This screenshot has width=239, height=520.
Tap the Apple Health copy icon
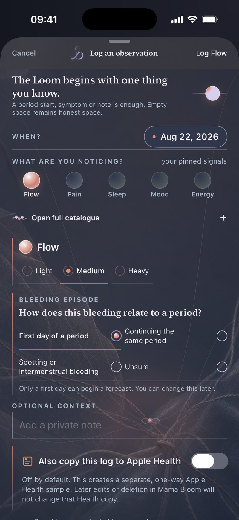point(28,461)
